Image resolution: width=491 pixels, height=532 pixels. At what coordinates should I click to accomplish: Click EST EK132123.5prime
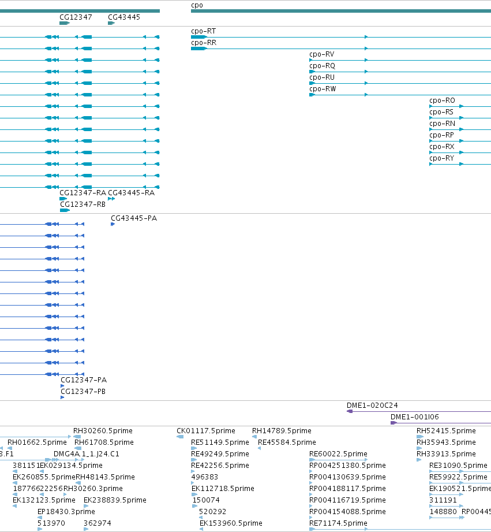pos(44,500)
